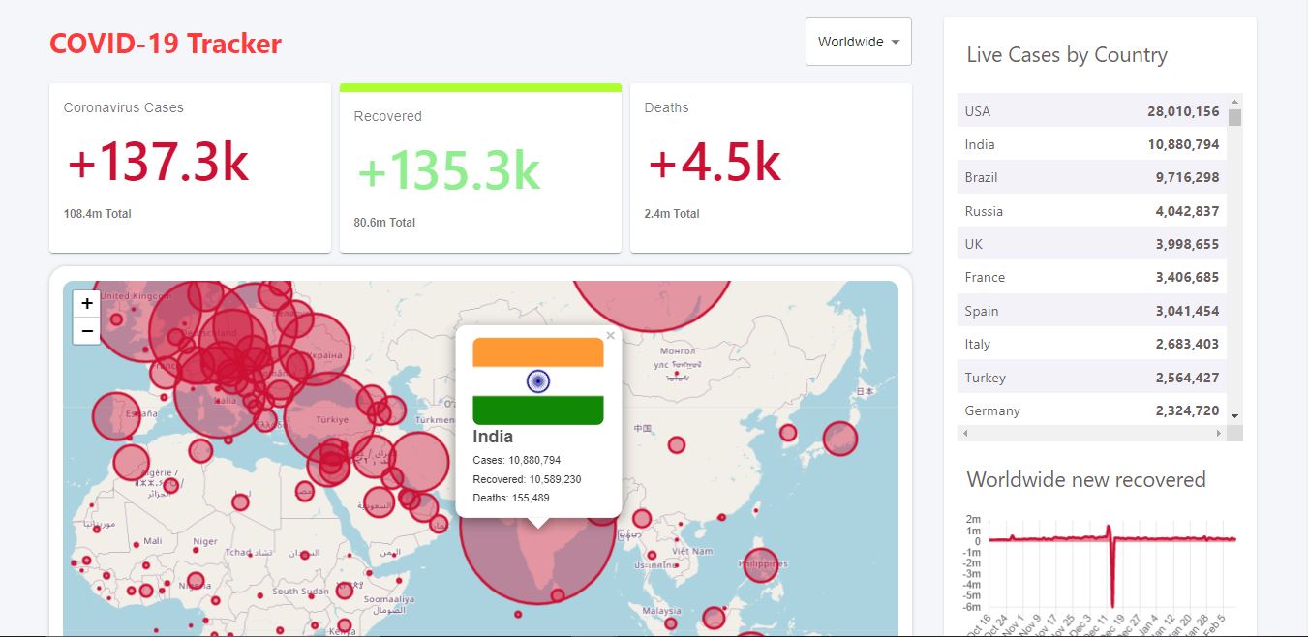This screenshot has width=1308, height=637.
Task: Click the vertical scrollbar thumb of country table
Action: click(x=1234, y=118)
